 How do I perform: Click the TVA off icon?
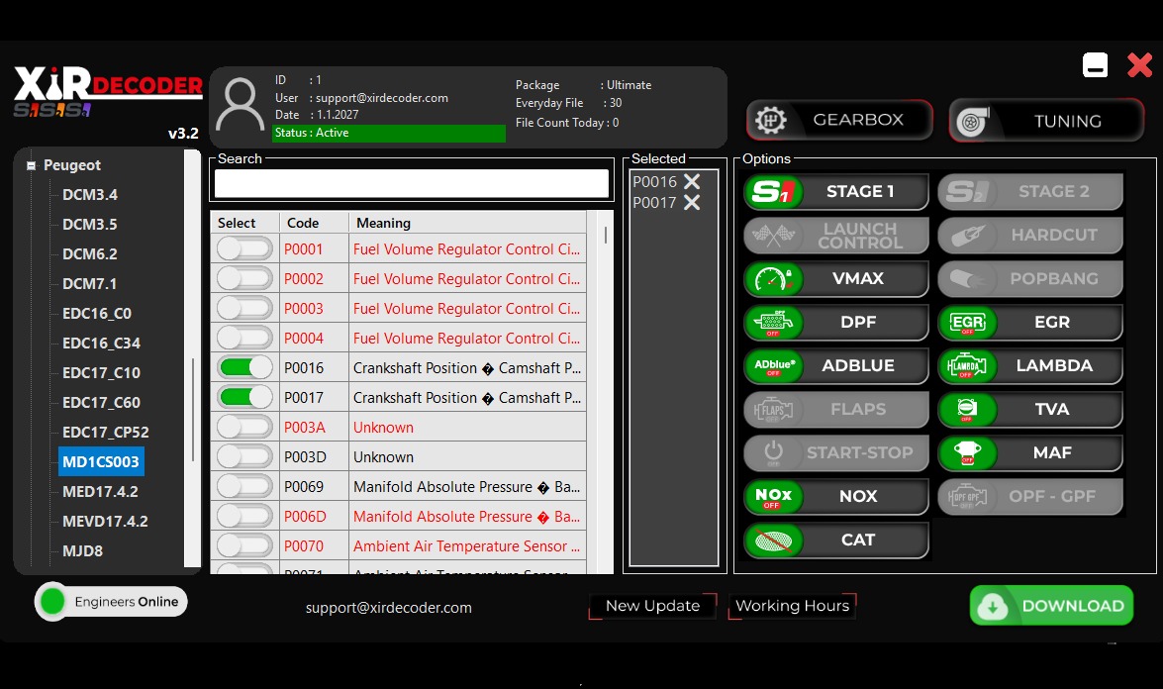click(x=967, y=410)
